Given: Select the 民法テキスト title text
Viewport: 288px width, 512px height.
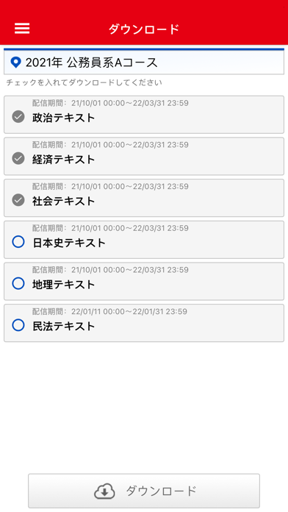Looking at the screenshot, I should pyautogui.click(x=64, y=326).
